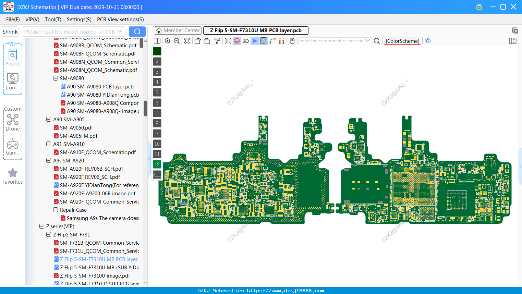Open the window list icon at top right
The image size is (522, 294).
(515, 30)
